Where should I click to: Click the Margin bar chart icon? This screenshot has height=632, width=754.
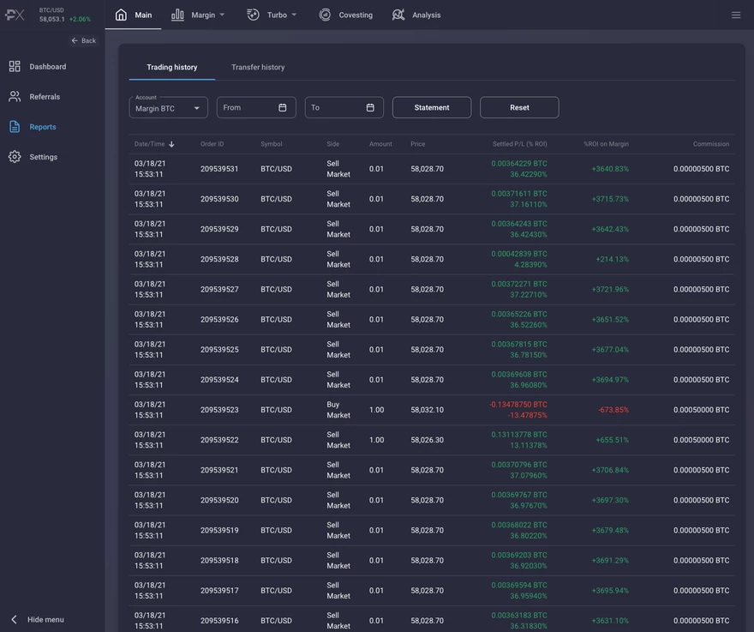click(177, 15)
